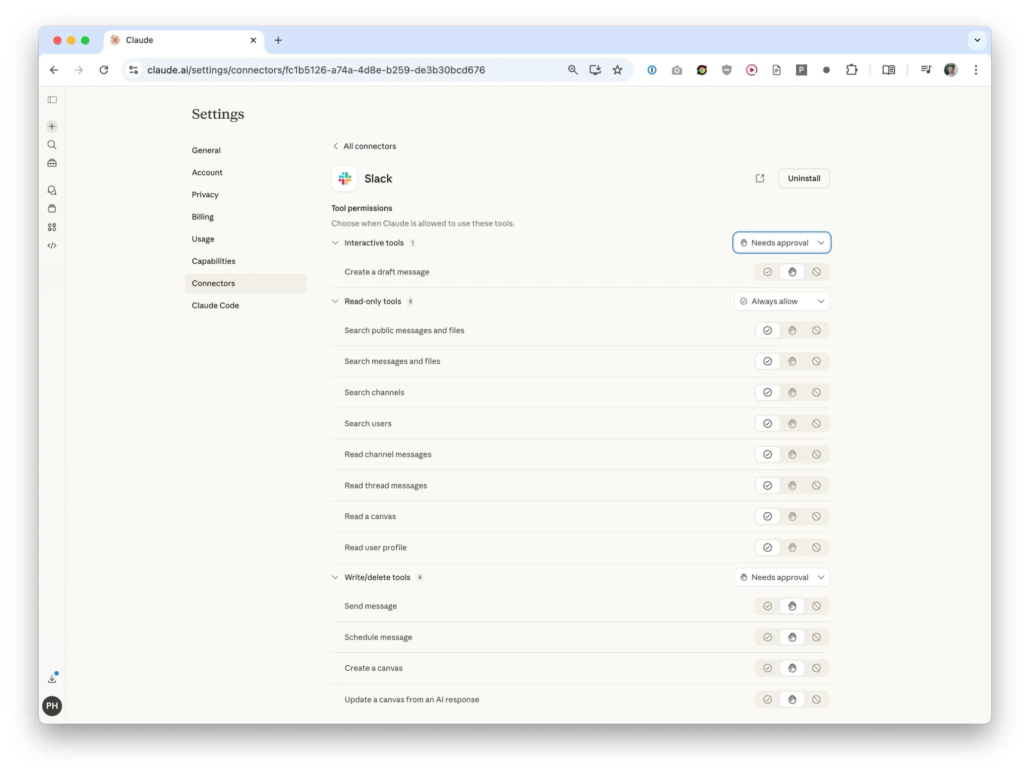The width and height of the screenshot is (1030, 775).
Task: Select Billing in the Settings menu
Action: pyautogui.click(x=203, y=216)
